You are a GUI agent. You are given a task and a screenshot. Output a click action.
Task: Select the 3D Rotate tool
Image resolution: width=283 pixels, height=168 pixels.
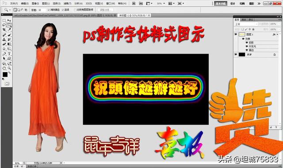click(4, 64)
